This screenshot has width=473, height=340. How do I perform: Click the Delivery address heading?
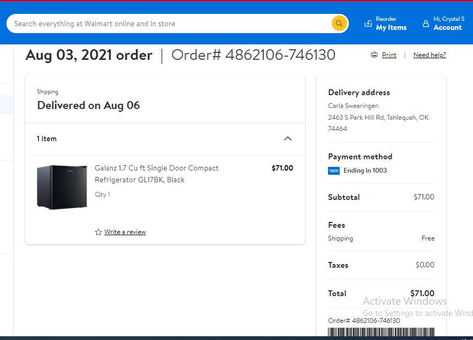[x=359, y=92]
